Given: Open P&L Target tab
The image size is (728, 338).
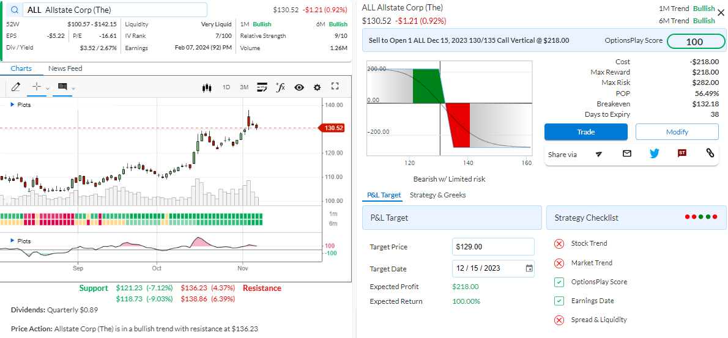Looking at the screenshot, I should click(384, 195).
